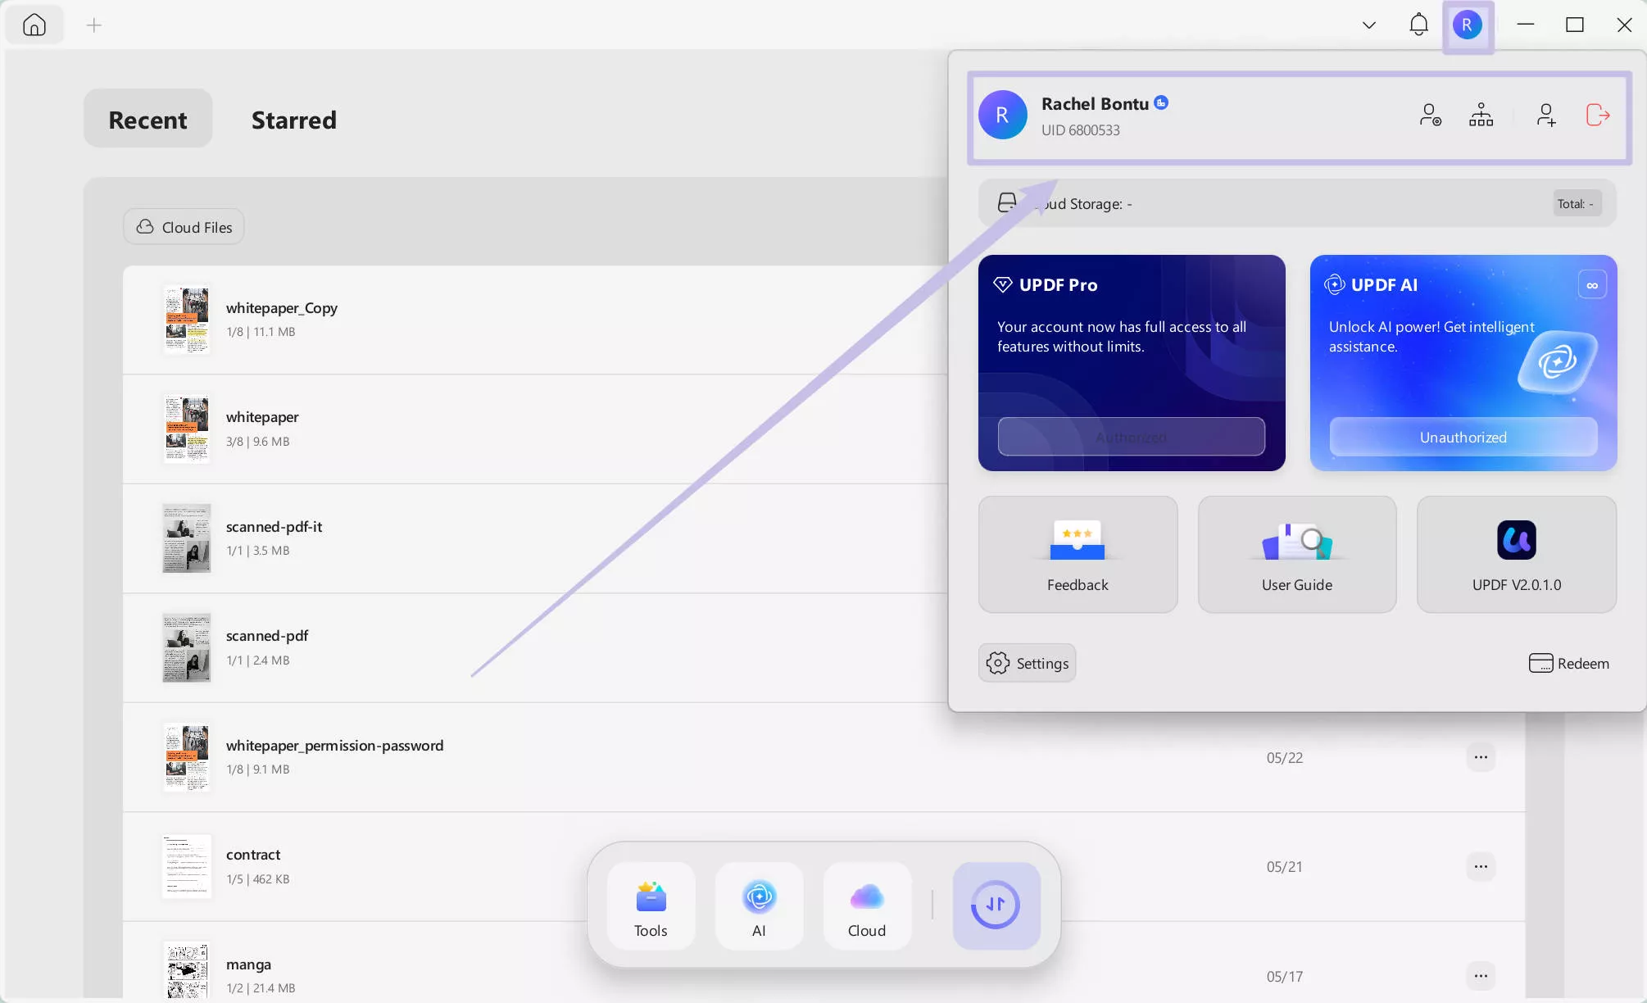The image size is (1647, 1003).
Task: Open the scanned-pdf-it thumbnail
Action: [x=187, y=538]
